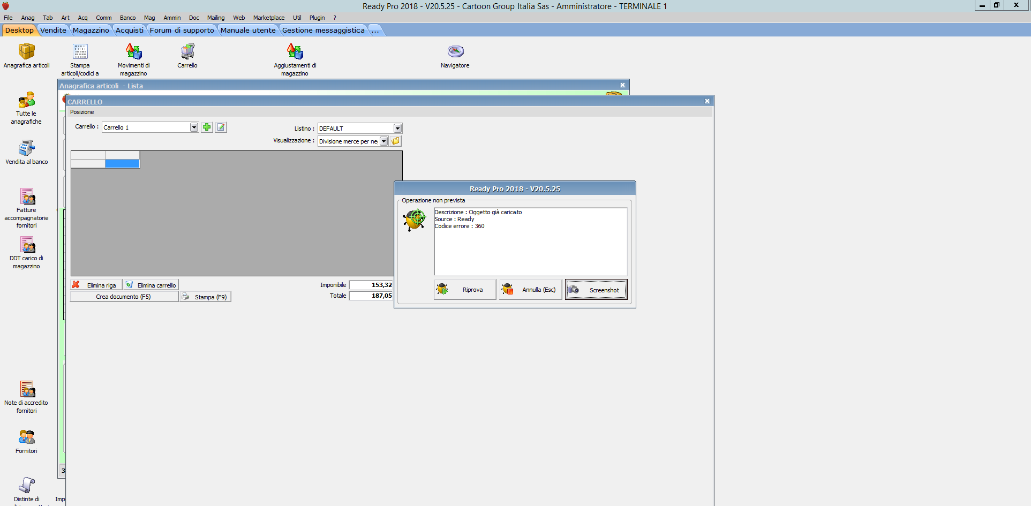This screenshot has width=1031, height=506.
Task: Open the Marketplace menu
Action: (x=269, y=18)
